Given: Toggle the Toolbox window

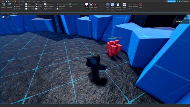Looking at the screenshot, I should click(17, 7).
